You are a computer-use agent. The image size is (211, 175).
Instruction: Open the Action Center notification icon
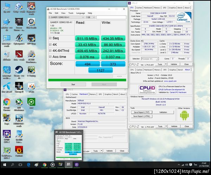click(x=191, y=165)
